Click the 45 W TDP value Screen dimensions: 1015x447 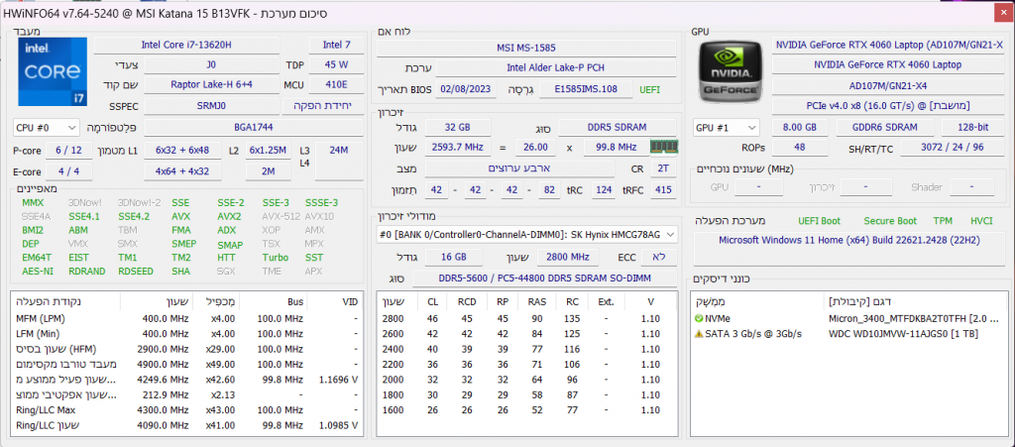click(337, 64)
